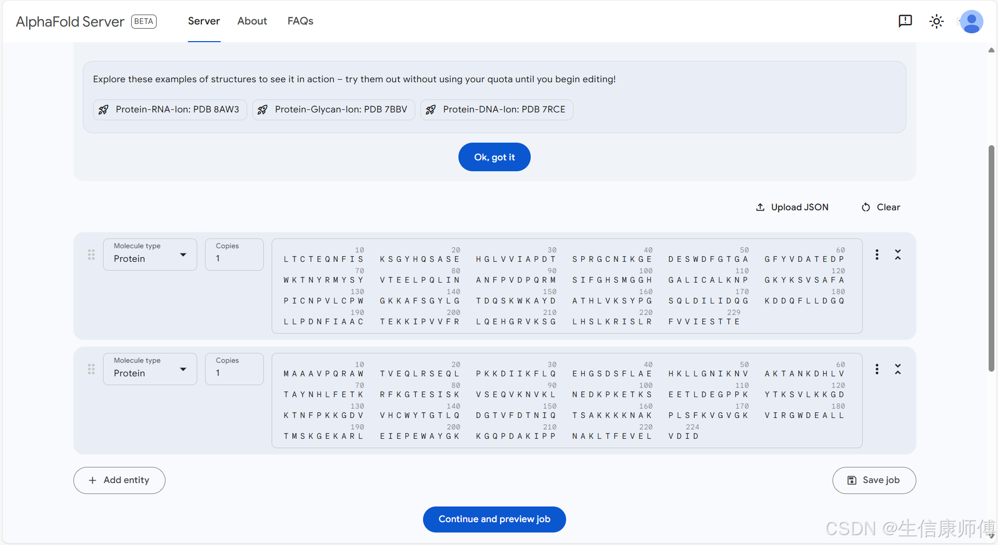Screen dimensions: 998x545
Task: Toggle the light/dark theme sun icon
Action: (x=937, y=21)
